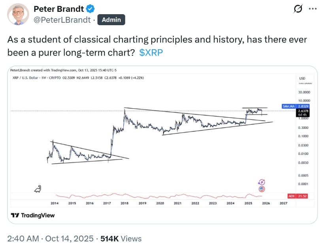Click the TradingView logo on chart

coord(33,215)
